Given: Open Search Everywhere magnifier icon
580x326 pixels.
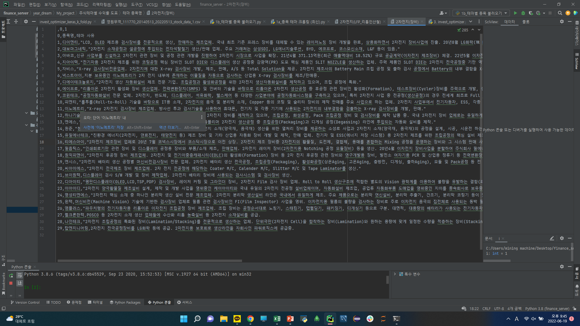Looking at the screenshot, I should [x=560, y=13].
